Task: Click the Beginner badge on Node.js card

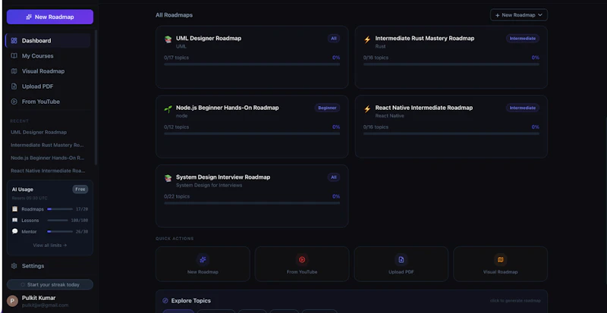Action: tap(327, 108)
